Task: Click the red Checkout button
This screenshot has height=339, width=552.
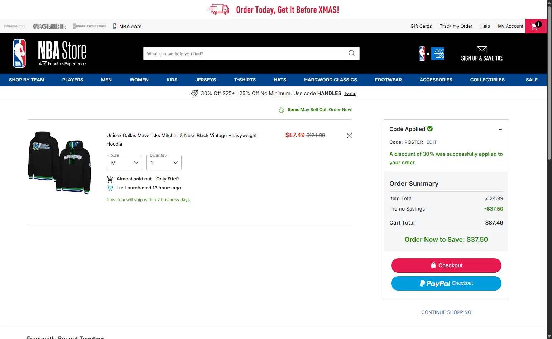Action: (x=446, y=265)
